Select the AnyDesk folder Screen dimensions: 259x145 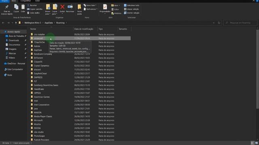(38, 50)
